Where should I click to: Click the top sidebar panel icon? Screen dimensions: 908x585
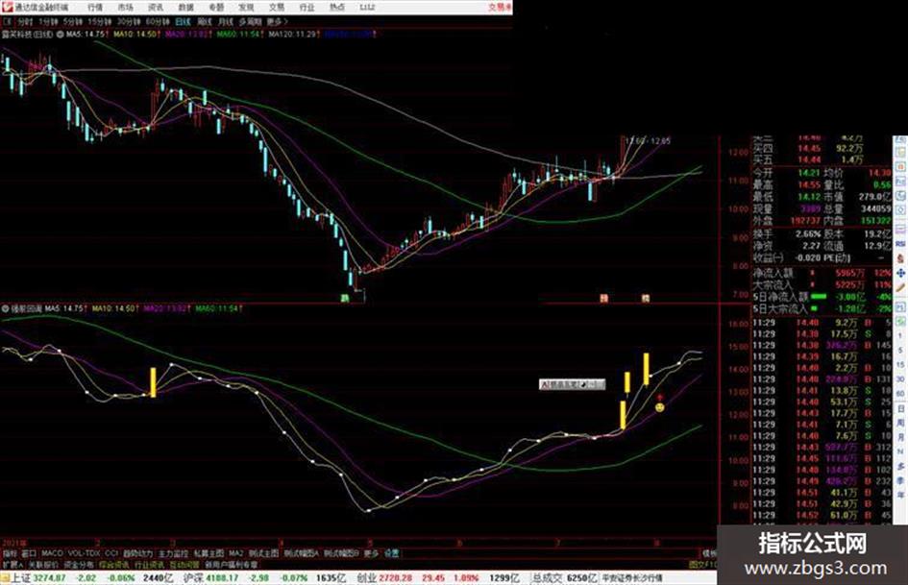(900, 140)
